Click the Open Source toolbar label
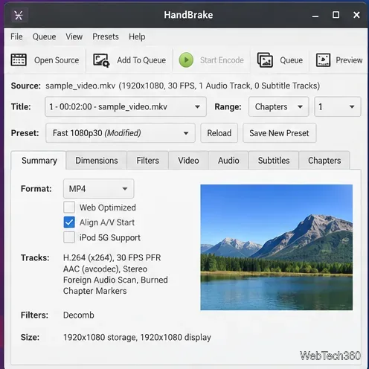The width and height of the screenshot is (369, 369). coord(57,60)
